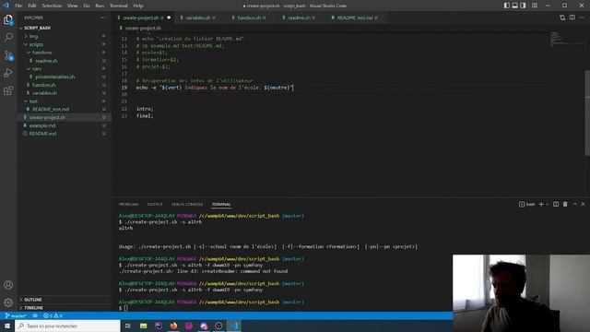
Task: Open the Manage gear icon
Action: (8, 302)
